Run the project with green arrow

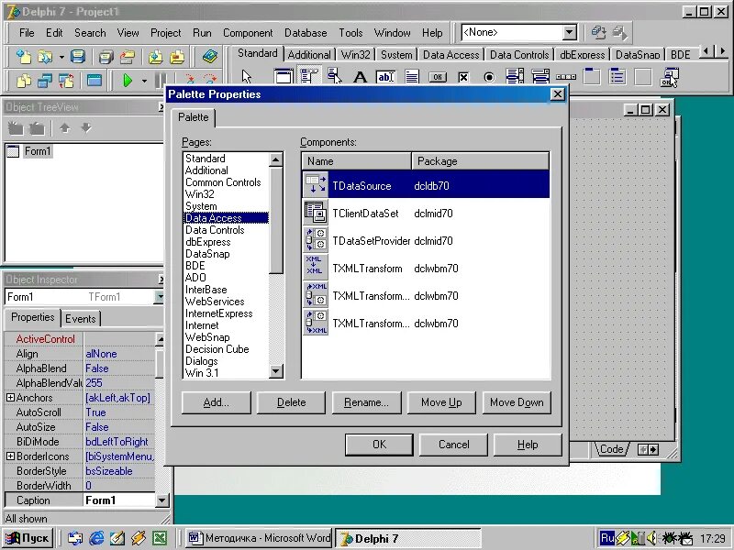128,81
